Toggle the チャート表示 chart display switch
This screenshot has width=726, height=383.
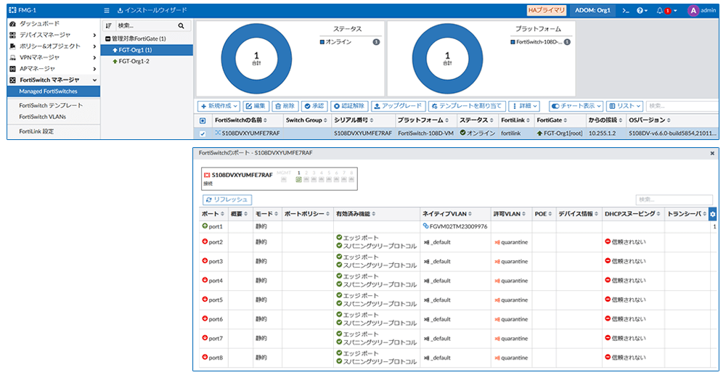pos(555,106)
